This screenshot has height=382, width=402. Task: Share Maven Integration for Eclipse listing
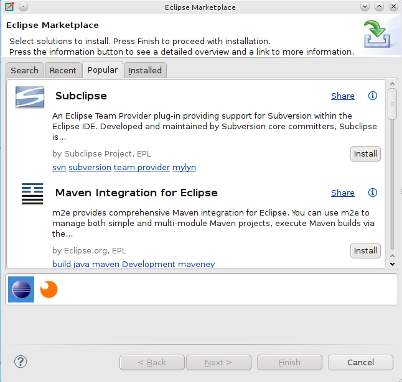click(342, 193)
